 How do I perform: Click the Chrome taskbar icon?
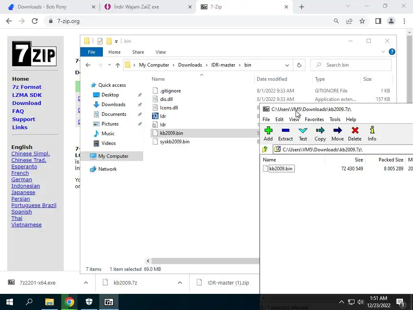pyautogui.click(x=69, y=302)
